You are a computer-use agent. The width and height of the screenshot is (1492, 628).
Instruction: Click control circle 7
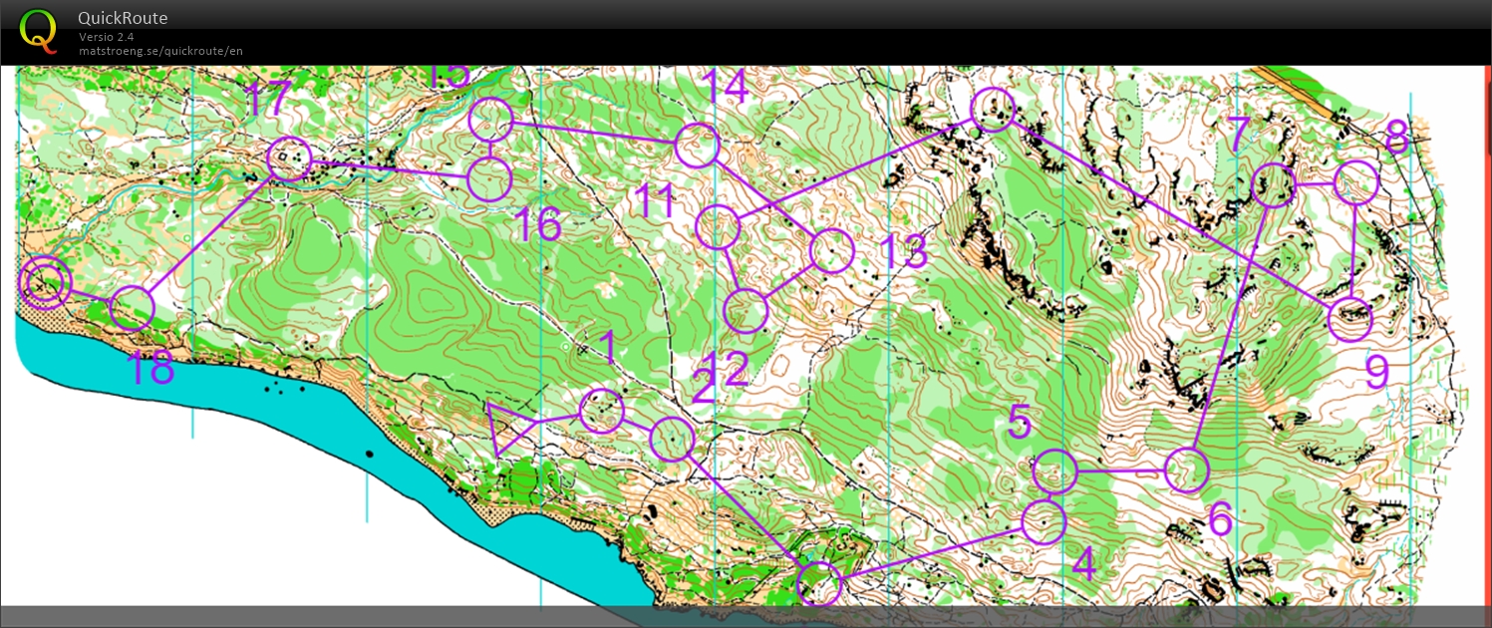(1273, 184)
